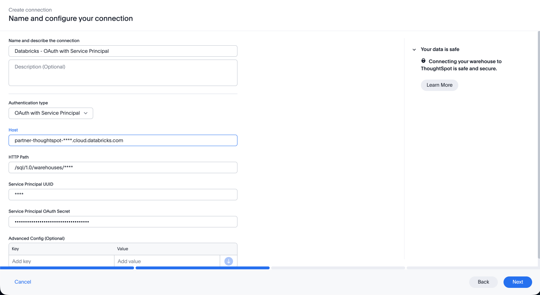Image resolution: width=540 pixels, height=295 pixels.
Task: Click the 'Create connection' breadcrumb text
Action: coord(30,10)
